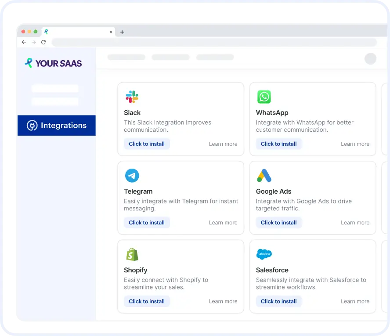Click the YOUR SAAS logo
This screenshot has width=390, height=336.
pyautogui.click(x=53, y=63)
